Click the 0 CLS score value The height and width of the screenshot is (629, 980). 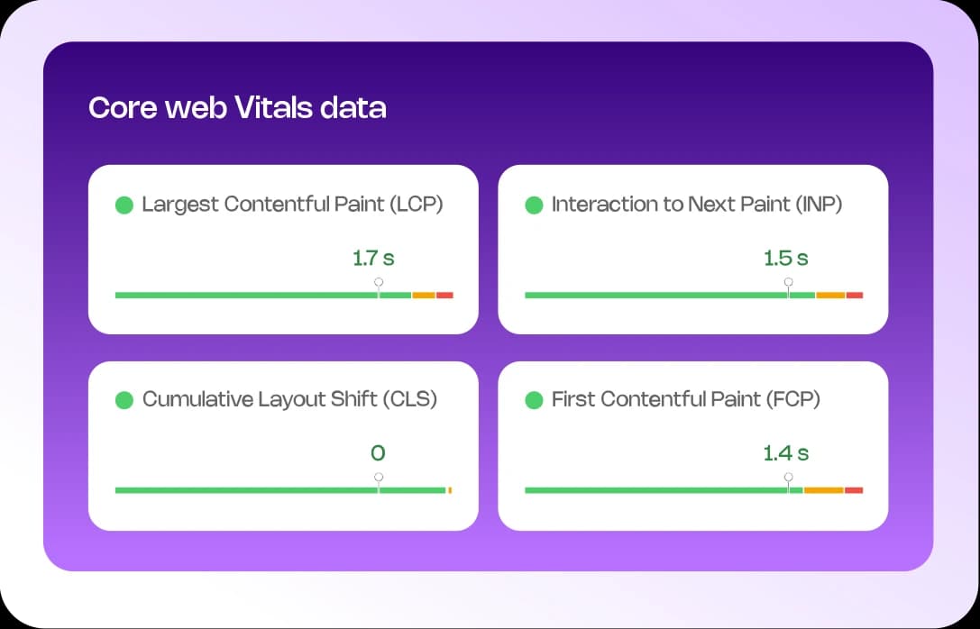pos(378,453)
